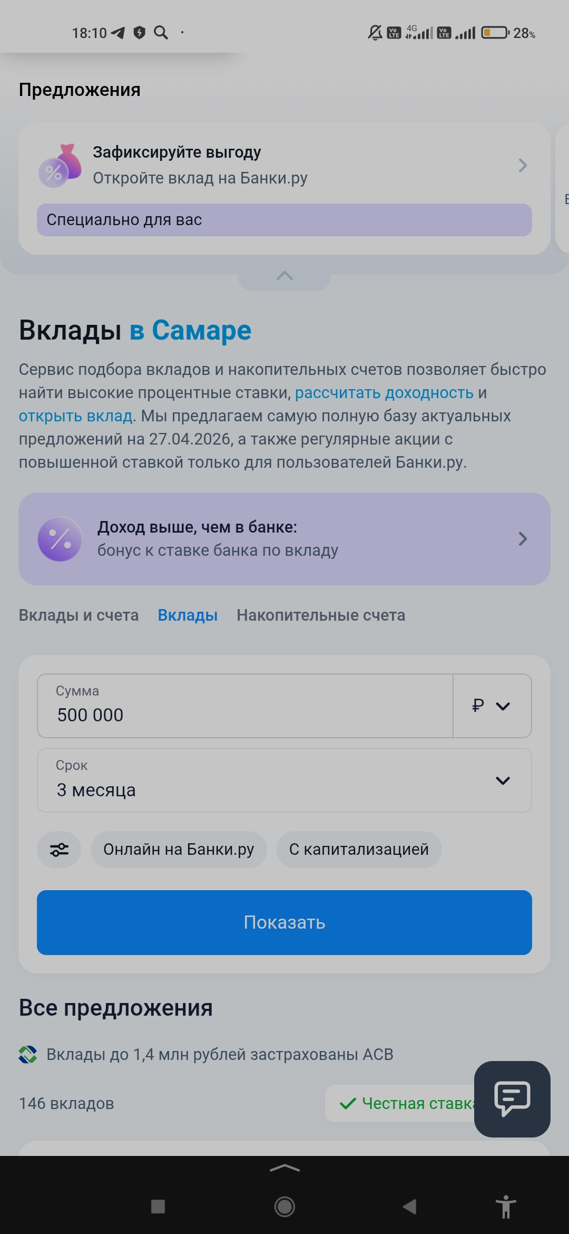The width and height of the screenshot is (569, 1234).
Task: Tap the ACB insurance logo icon
Action: [28, 1054]
